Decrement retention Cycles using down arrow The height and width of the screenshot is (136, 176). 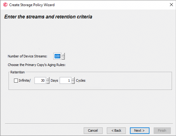click(73, 82)
